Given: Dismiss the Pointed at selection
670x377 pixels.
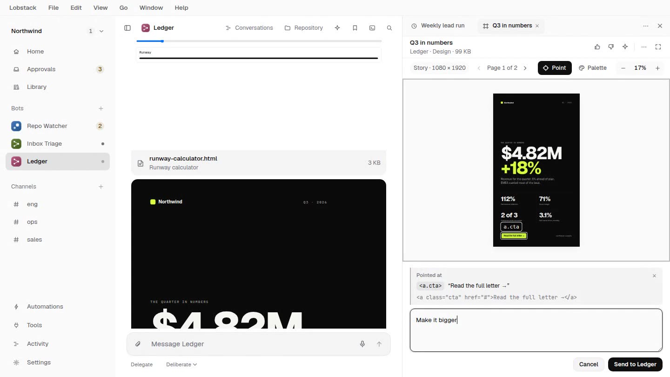Looking at the screenshot, I should [x=654, y=276].
